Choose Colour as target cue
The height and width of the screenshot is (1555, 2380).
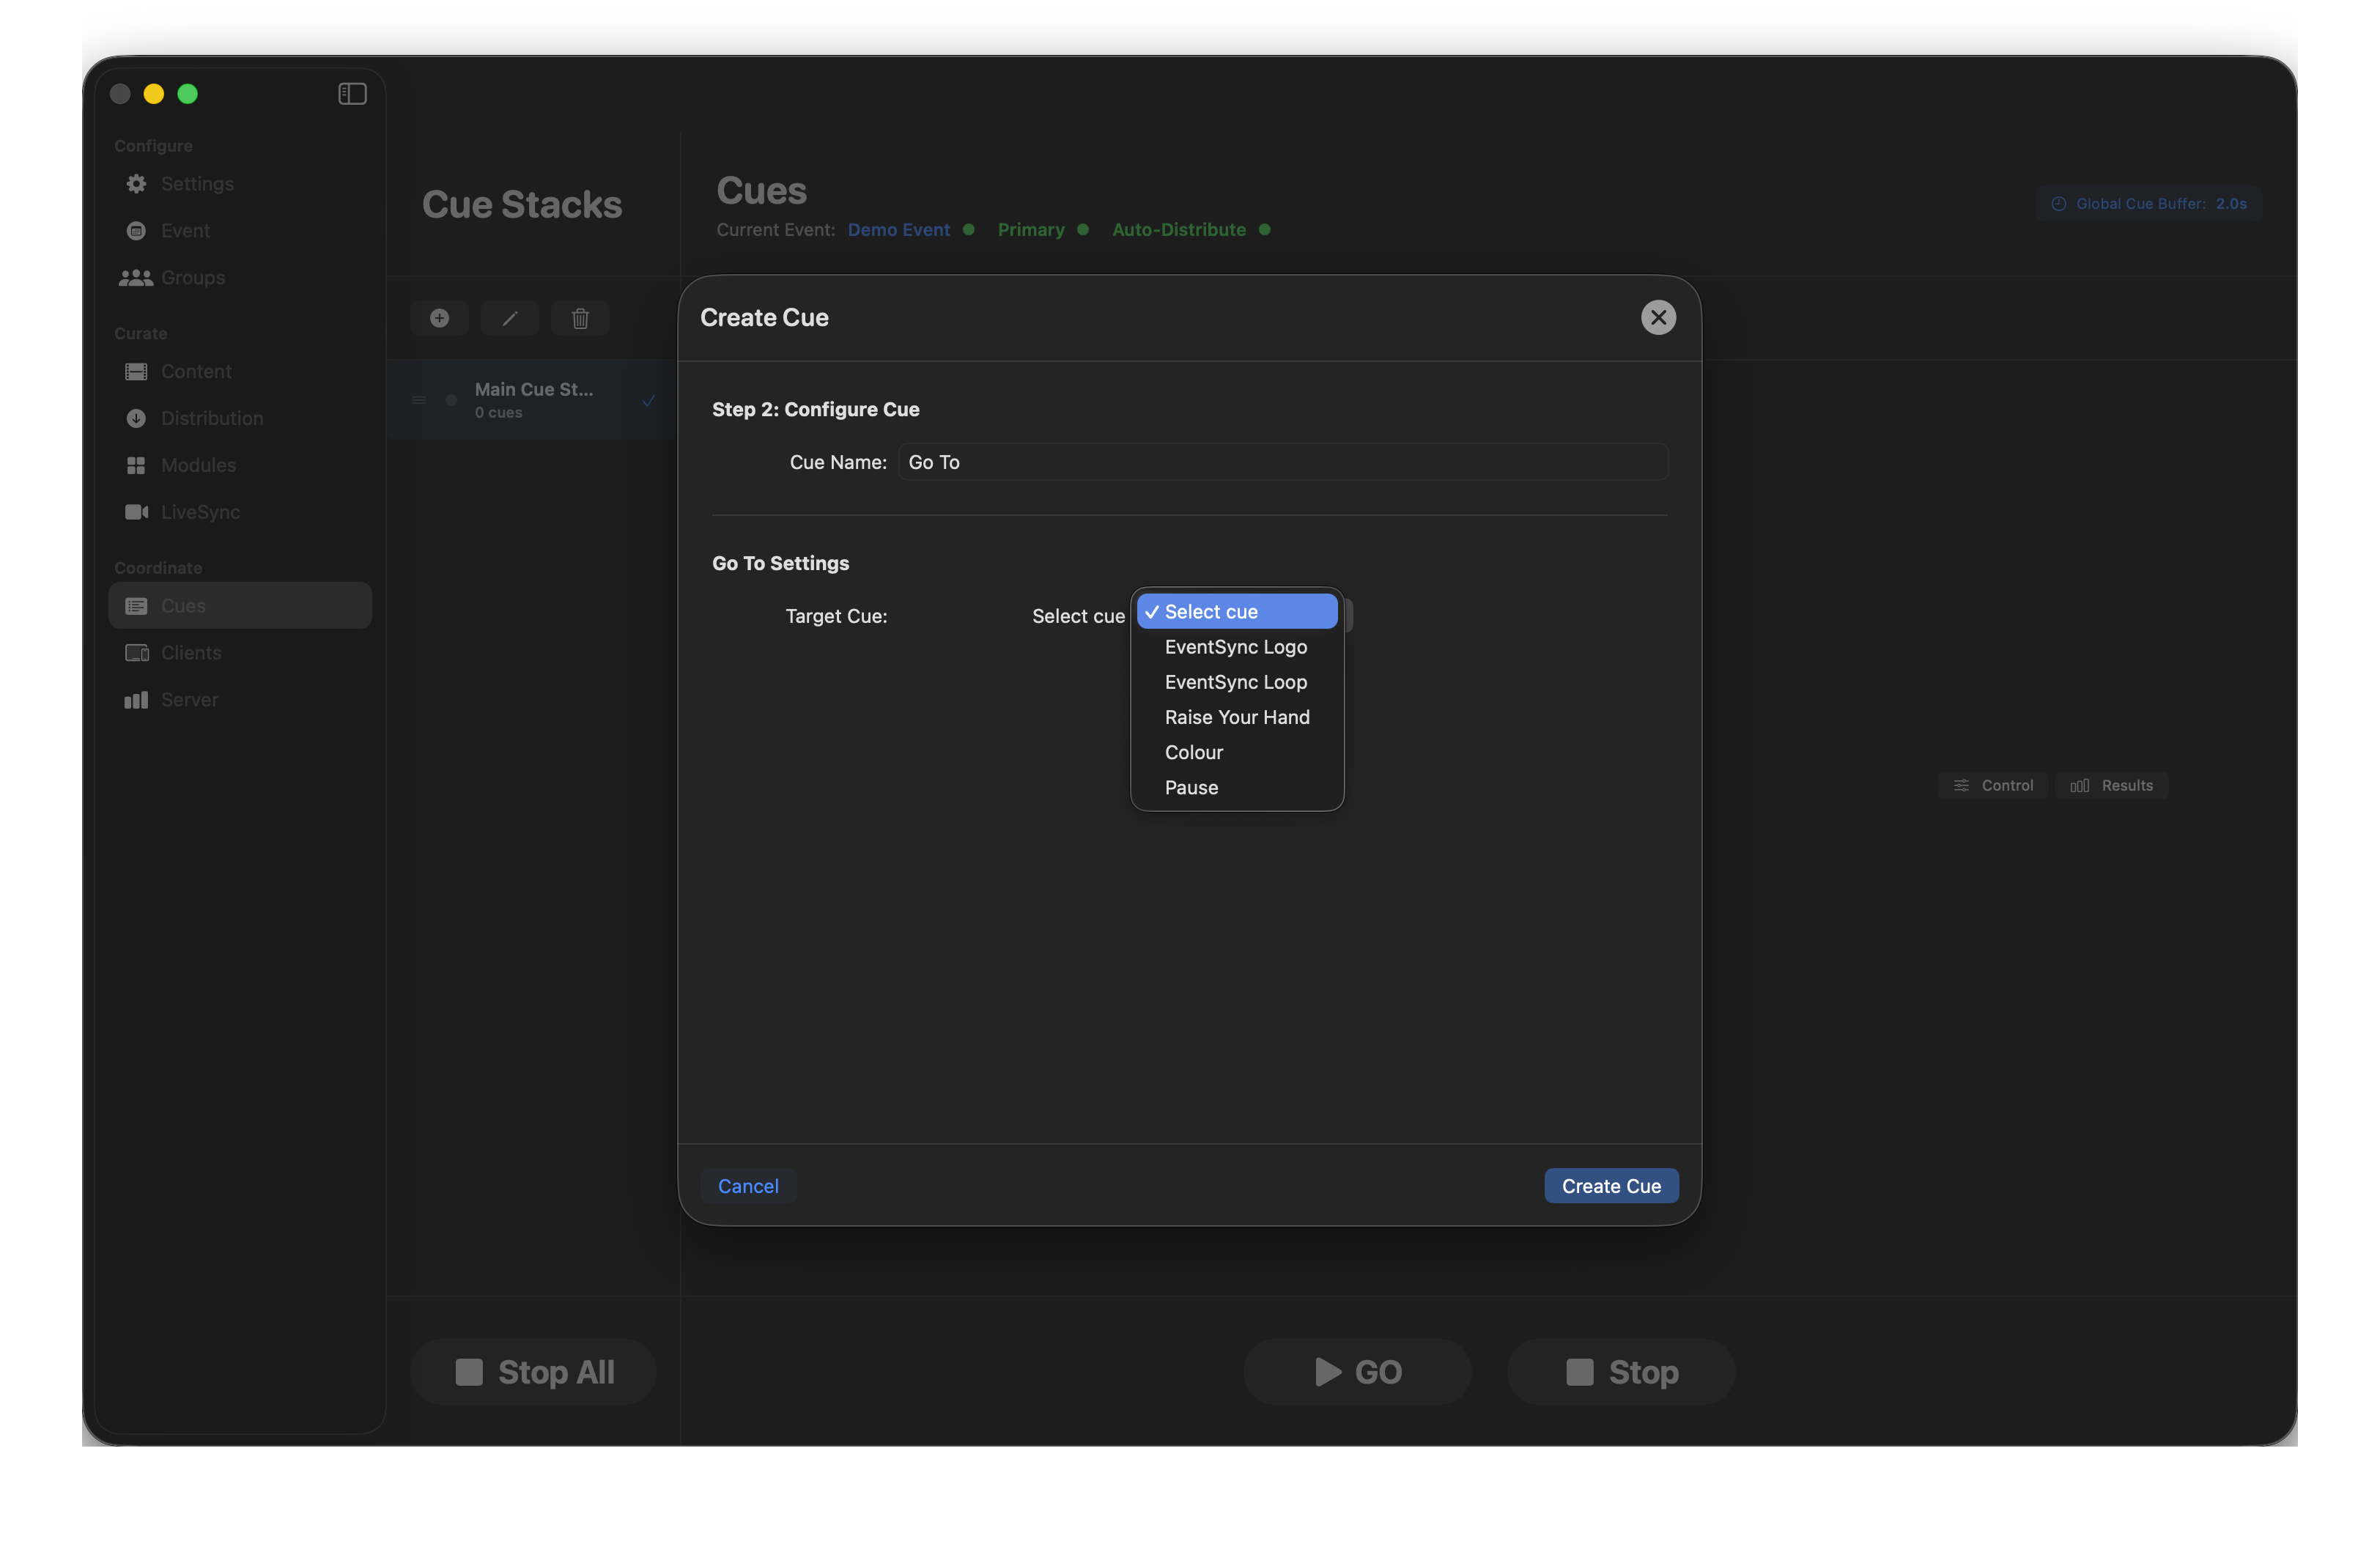(1237, 752)
